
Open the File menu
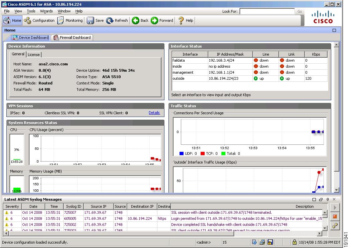pos(7,11)
